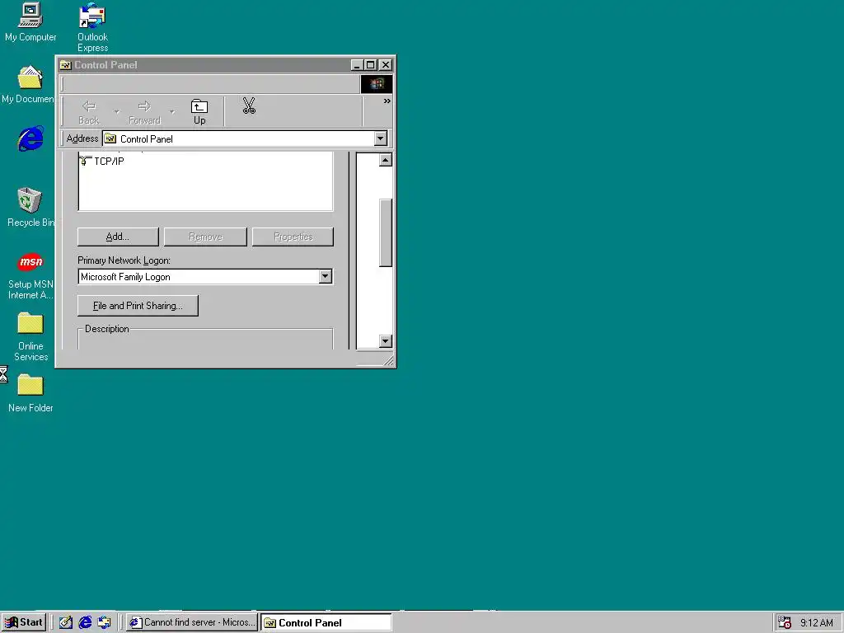Image resolution: width=844 pixels, height=633 pixels.
Task: Select the Internet Explorer desktop icon
Action: (x=30, y=138)
